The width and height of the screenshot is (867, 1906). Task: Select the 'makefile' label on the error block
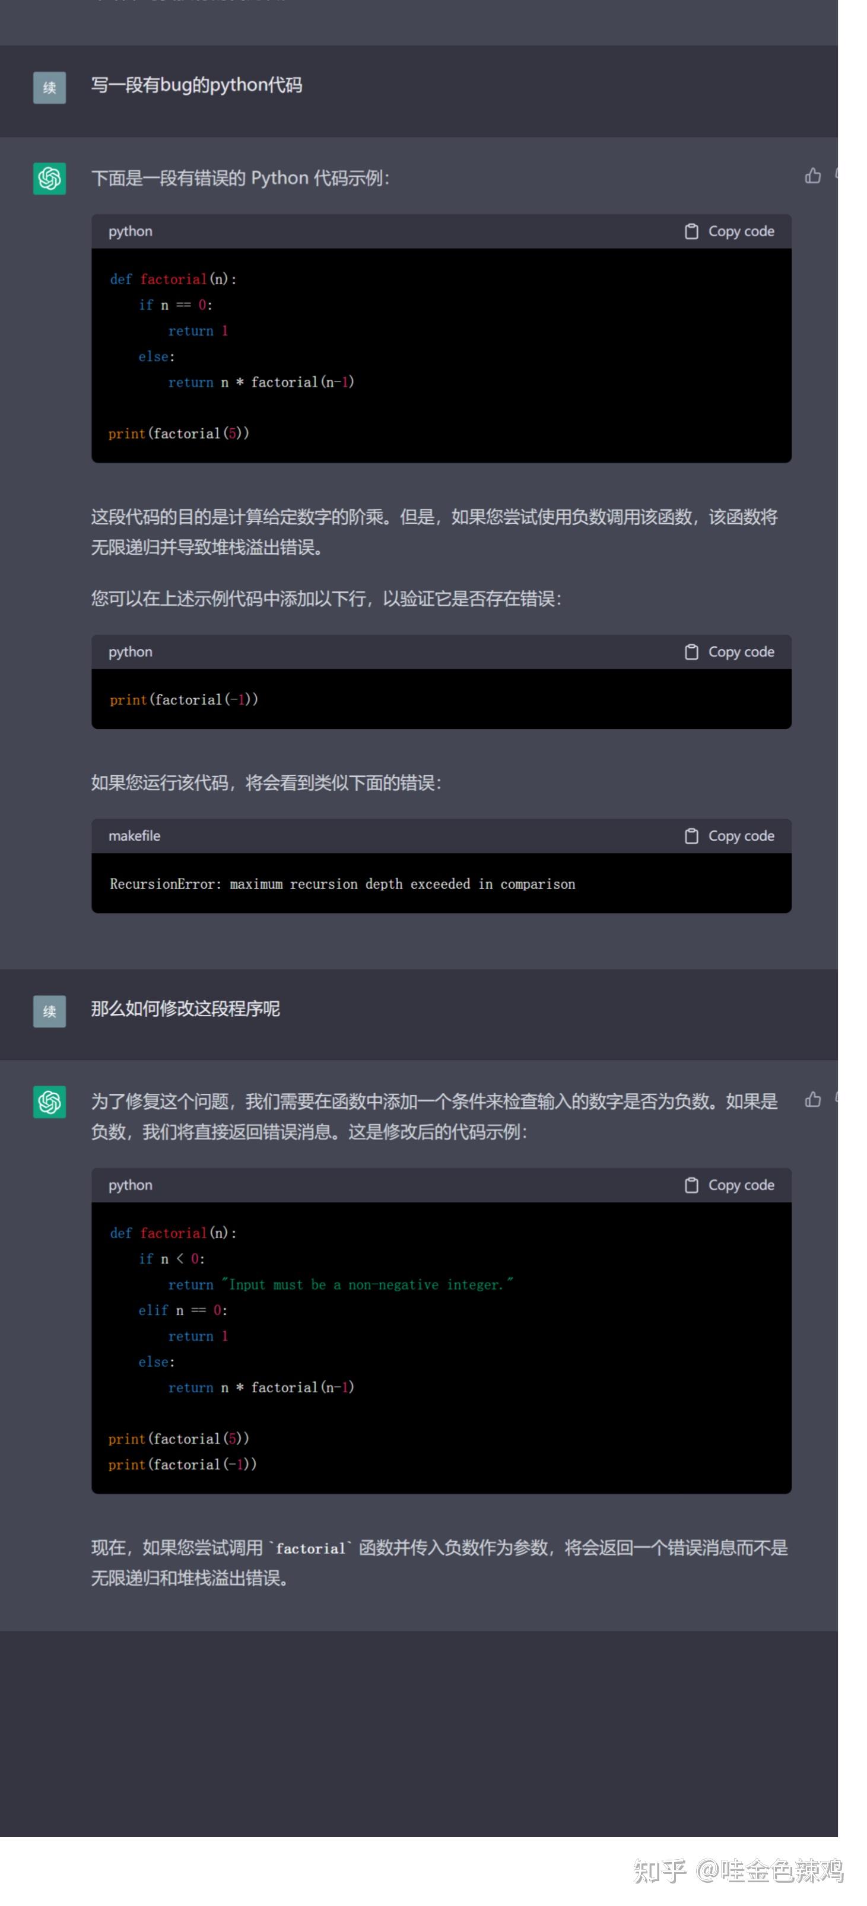[135, 836]
